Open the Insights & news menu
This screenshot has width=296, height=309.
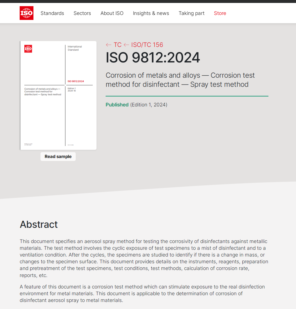151,13
